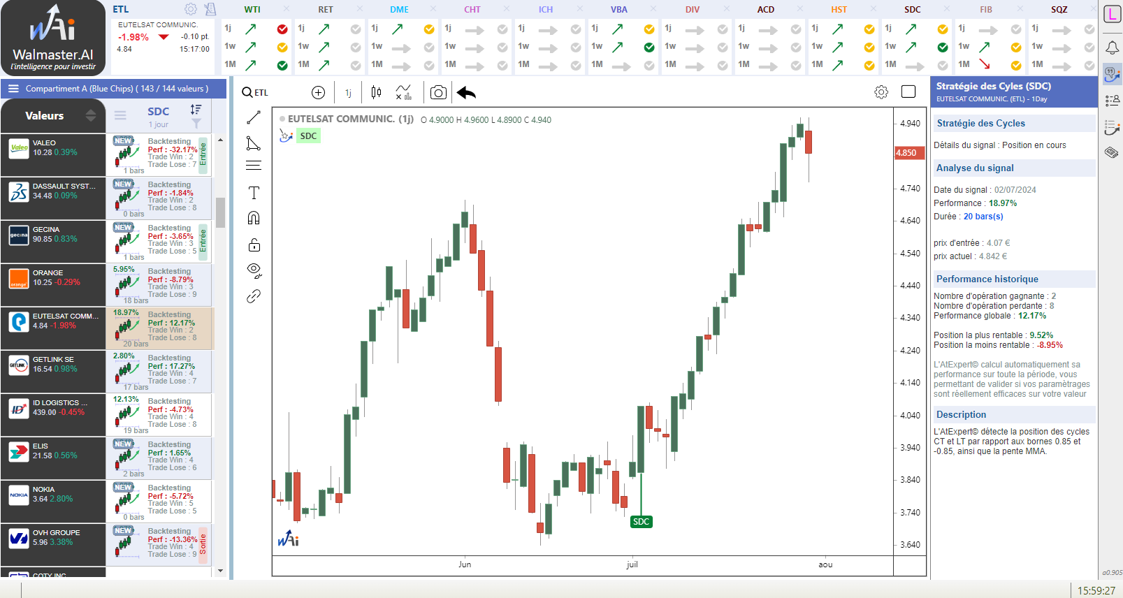The width and height of the screenshot is (1123, 598).
Task: Open the SDC column hamburger menu
Action: 120,115
